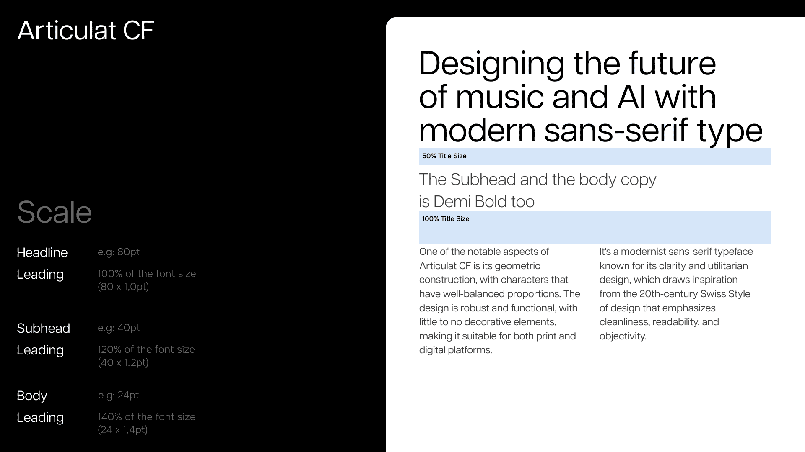Select the 'Headline' label

click(42, 252)
